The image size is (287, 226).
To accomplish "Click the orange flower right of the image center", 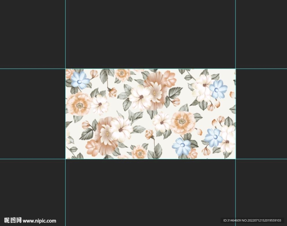I will click(x=182, y=122).
